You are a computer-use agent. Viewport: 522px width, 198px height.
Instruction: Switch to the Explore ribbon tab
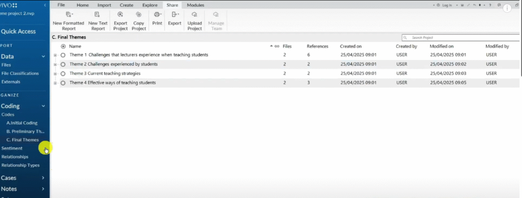150,5
